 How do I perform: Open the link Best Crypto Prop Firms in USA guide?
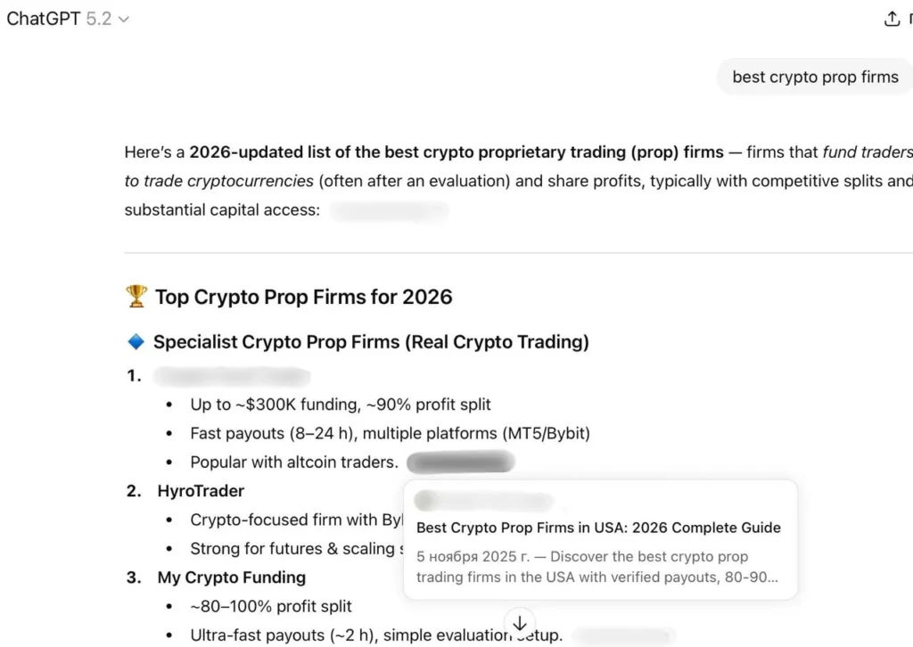tap(598, 528)
